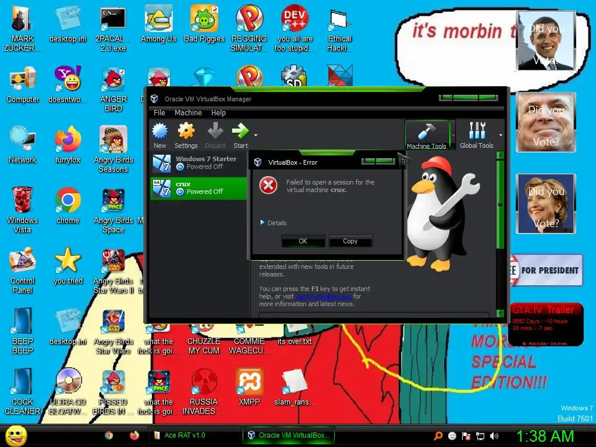
Task: Follow the www.virtualbox.org link
Action: [x=324, y=296]
